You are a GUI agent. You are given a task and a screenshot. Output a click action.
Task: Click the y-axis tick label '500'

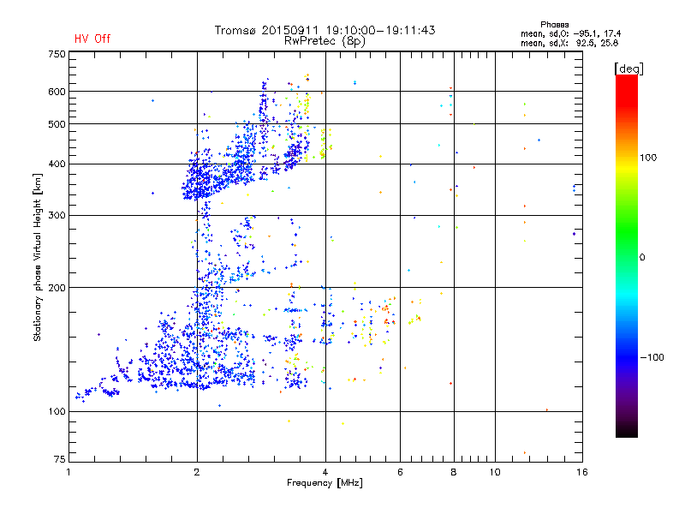coord(57,124)
